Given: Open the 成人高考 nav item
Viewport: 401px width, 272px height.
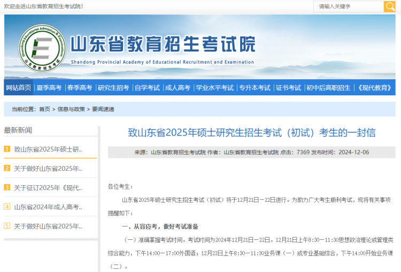Looking at the screenshot, I should [178, 88].
